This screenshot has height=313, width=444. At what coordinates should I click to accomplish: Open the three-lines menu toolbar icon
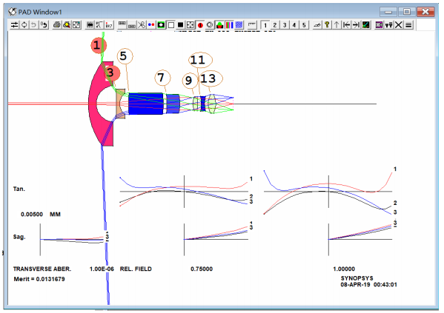click(408, 25)
